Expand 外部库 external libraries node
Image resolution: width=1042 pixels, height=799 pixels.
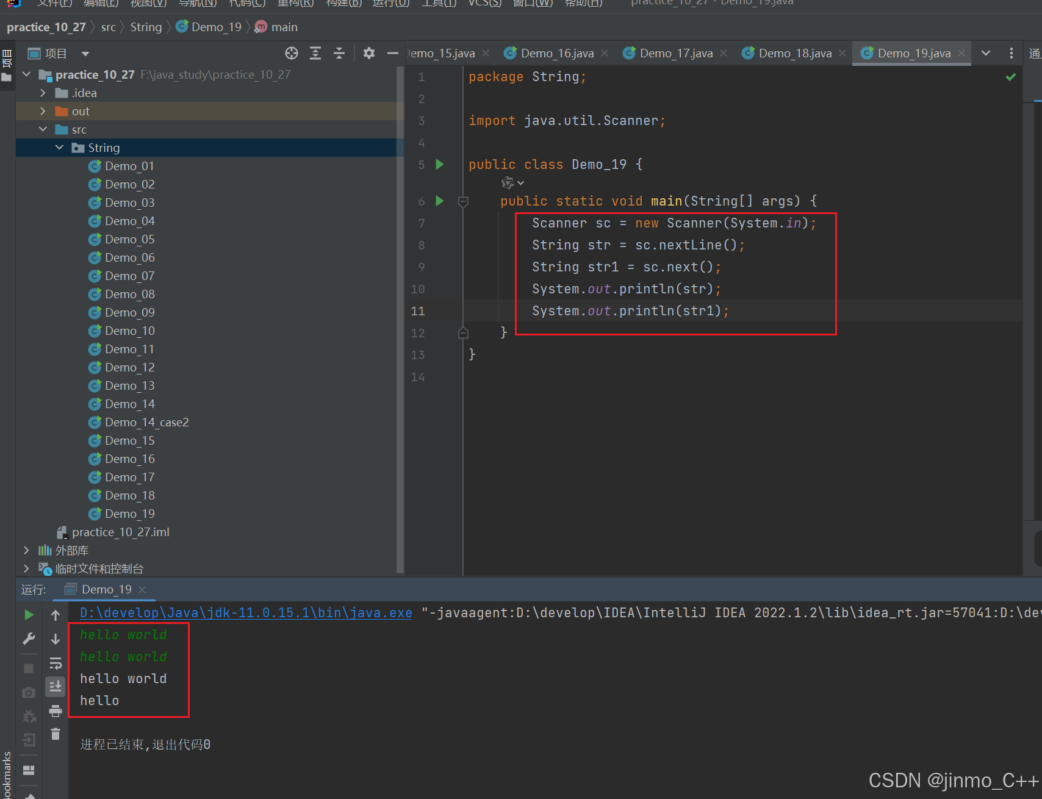point(26,550)
